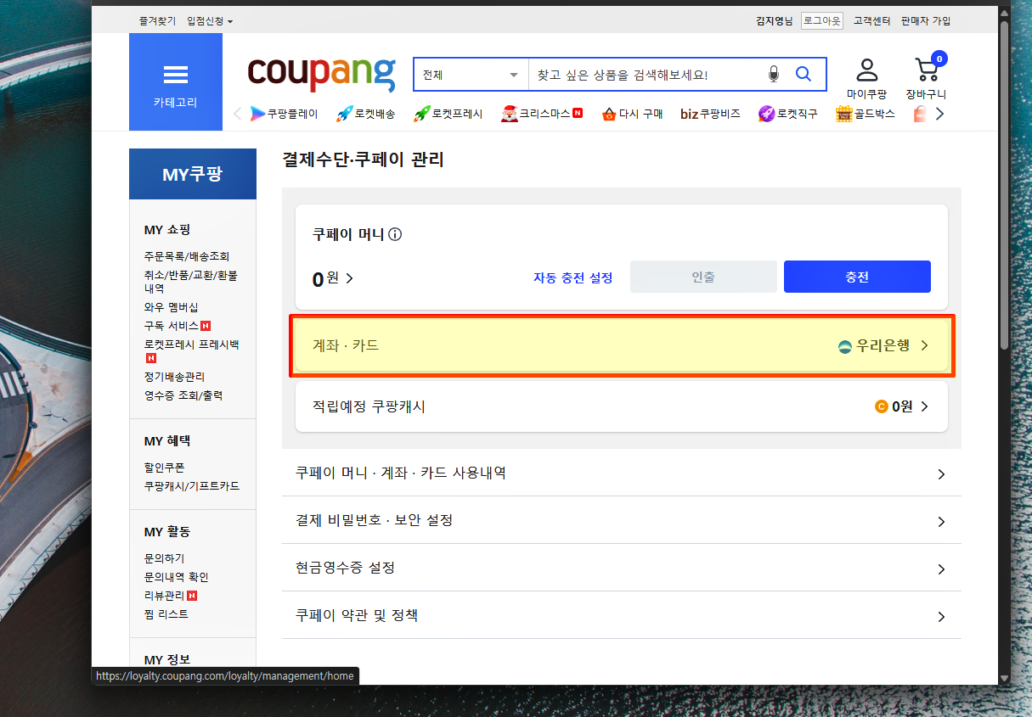1032x717 pixels.
Task: Open the 전체 search category dropdown
Action: tap(471, 75)
